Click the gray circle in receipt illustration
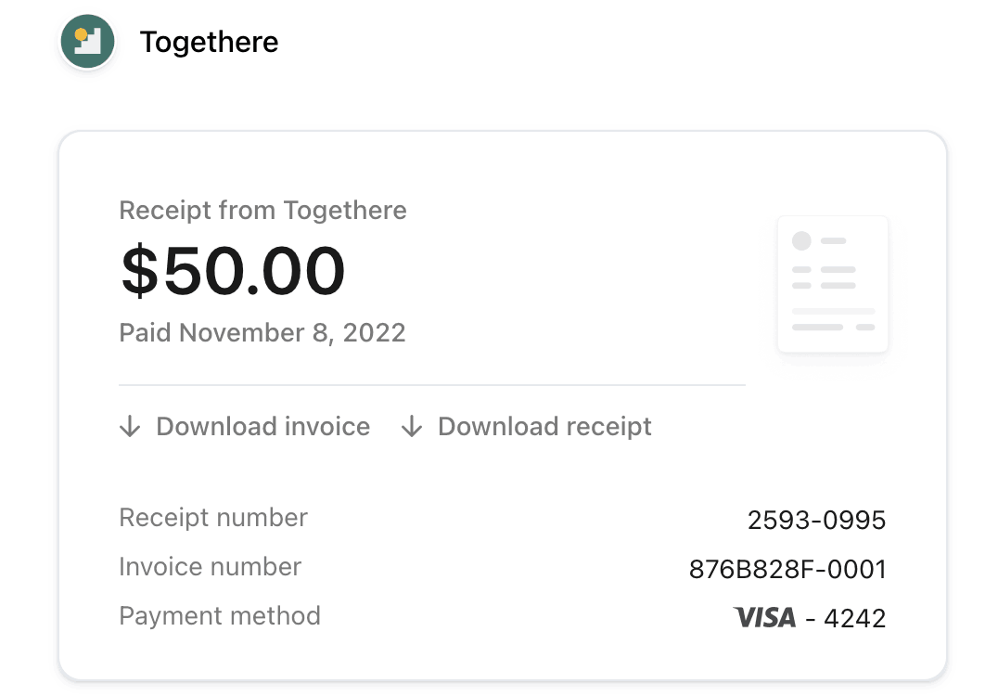Viewport: 998px width, 696px height. pos(801,240)
